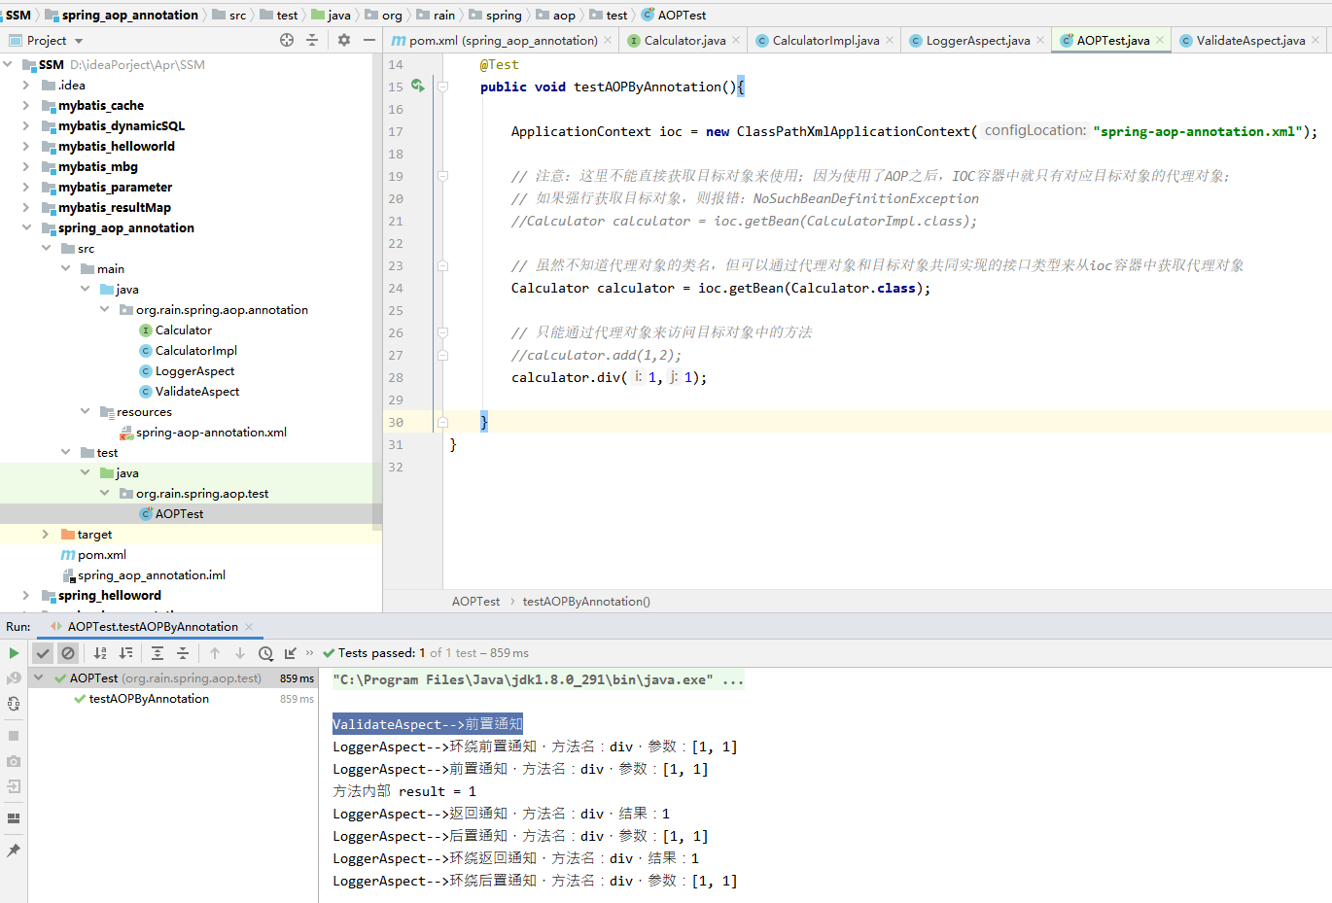Collapse the SSM root project node

[x=8, y=64]
